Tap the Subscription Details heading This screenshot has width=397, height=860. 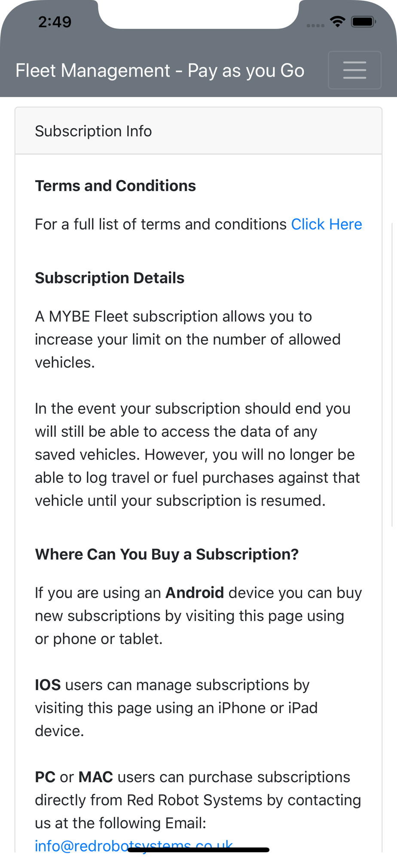[110, 278]
